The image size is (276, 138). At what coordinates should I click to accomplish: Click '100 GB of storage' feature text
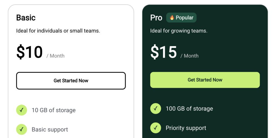click(x=189, y=109)
